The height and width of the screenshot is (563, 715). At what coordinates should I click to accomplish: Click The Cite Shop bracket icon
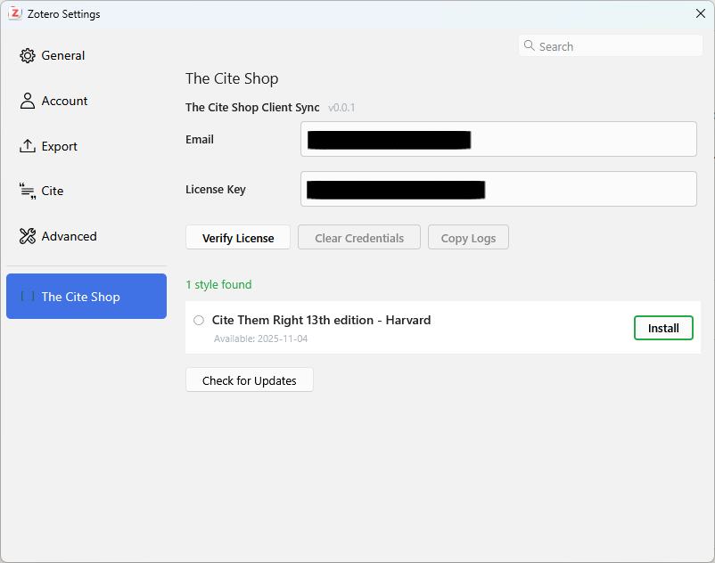(x=28, y=297)
